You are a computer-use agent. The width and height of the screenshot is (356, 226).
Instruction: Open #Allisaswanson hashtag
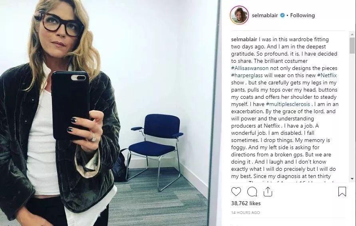click(x=250, y=68)
